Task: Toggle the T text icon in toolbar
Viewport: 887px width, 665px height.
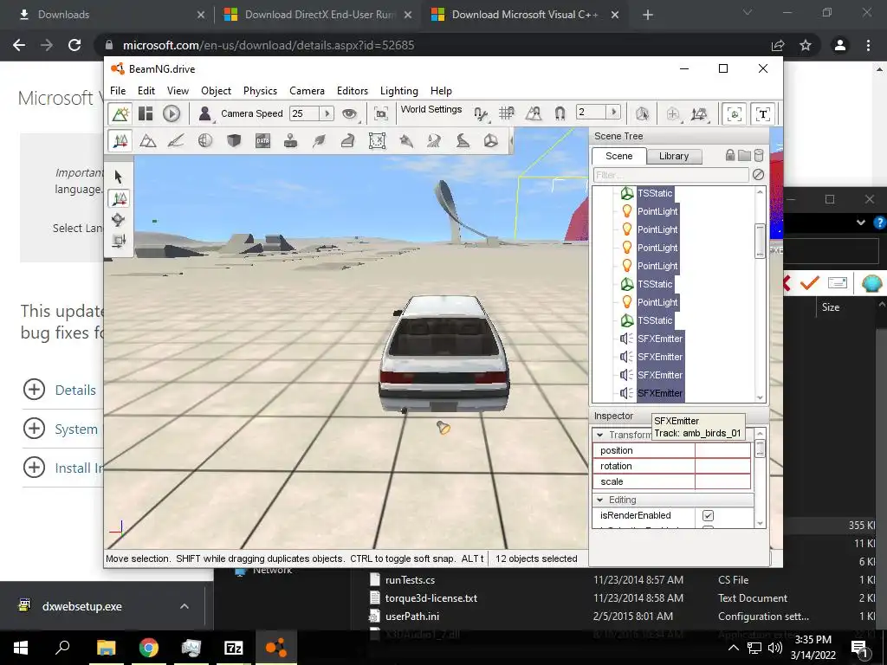Action: [762, 114]
